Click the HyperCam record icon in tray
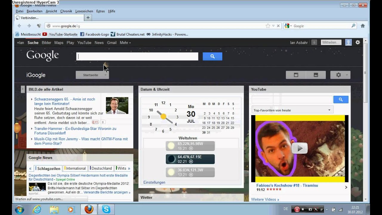 [297, 209]
